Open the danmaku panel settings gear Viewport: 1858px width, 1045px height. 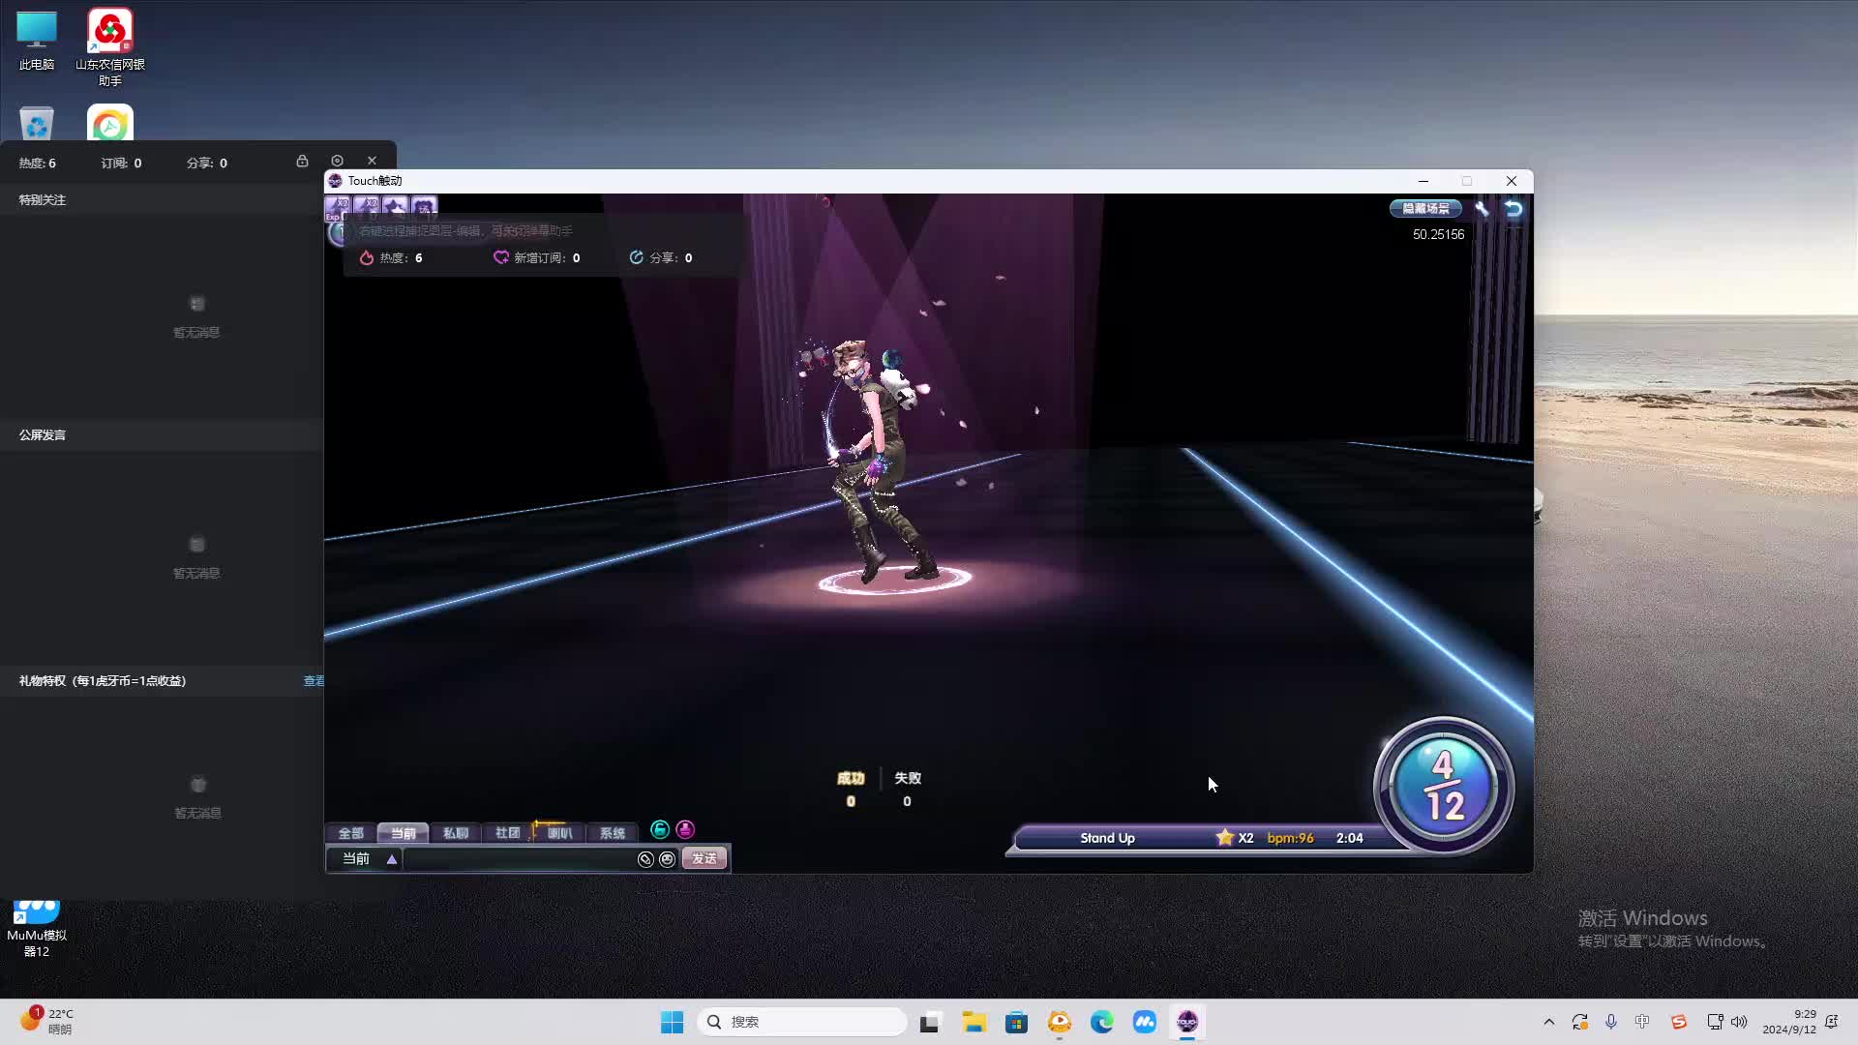point(337,161)
